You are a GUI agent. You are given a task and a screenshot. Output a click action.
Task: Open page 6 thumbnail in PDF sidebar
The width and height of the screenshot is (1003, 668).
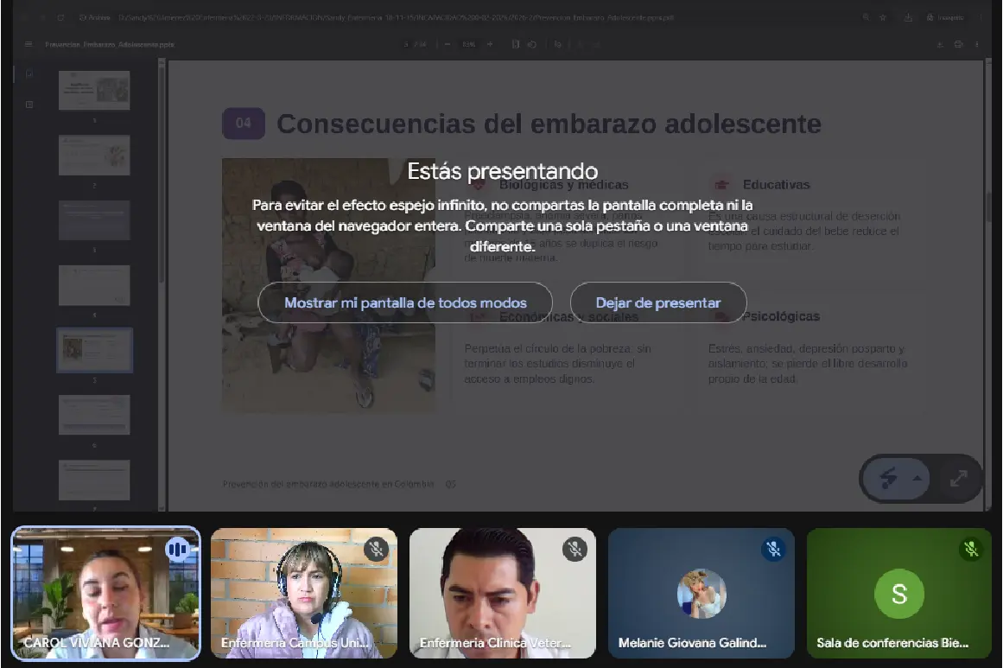(94, 415)
